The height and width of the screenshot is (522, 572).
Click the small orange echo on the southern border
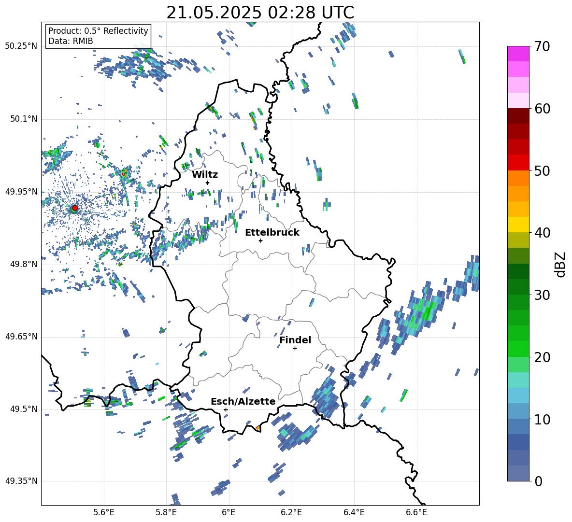(258, 427)
